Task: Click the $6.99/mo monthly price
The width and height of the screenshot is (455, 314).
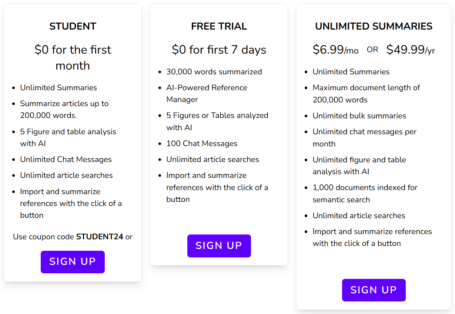Action: pyautogui.click(x=335, y=50)
